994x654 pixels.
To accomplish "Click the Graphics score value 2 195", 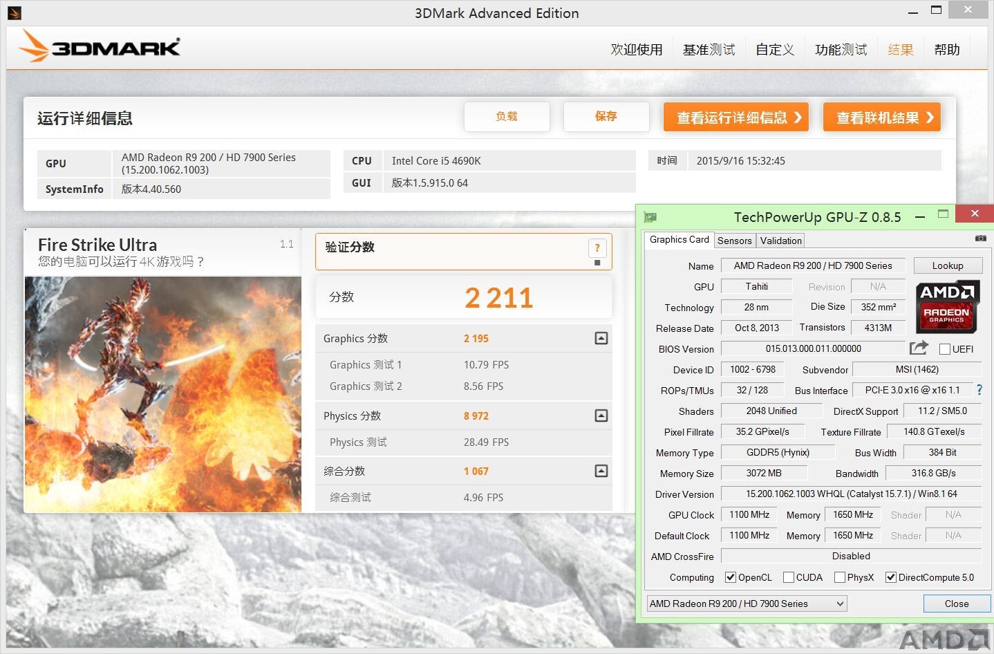I will click(x=476, y=339).
